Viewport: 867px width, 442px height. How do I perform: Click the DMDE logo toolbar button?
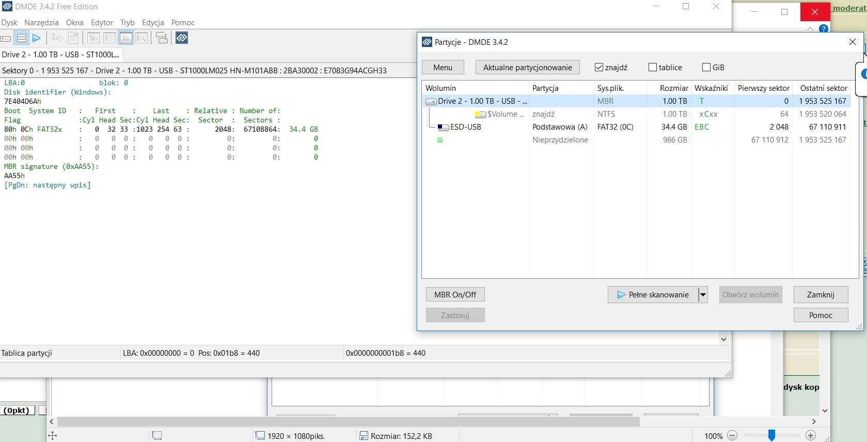(x=182, y=38)
